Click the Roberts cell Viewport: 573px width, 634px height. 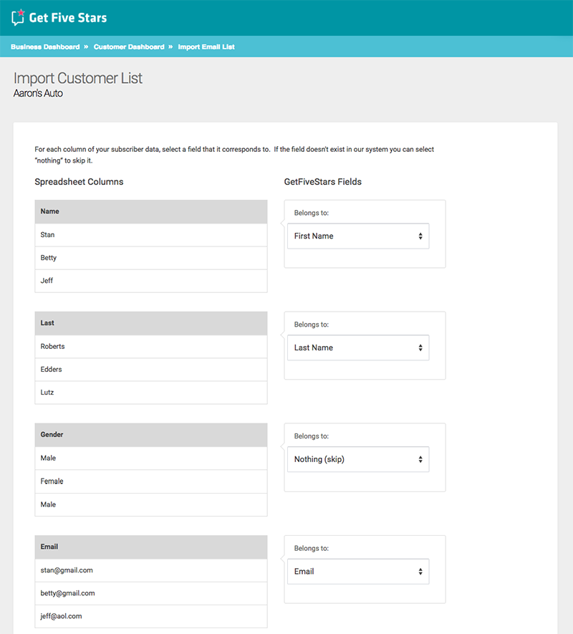coord(151,347)
